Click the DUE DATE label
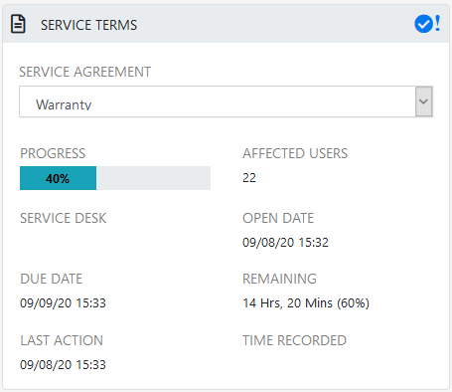Viewport: 452px width, 392px height. [52, 279]
